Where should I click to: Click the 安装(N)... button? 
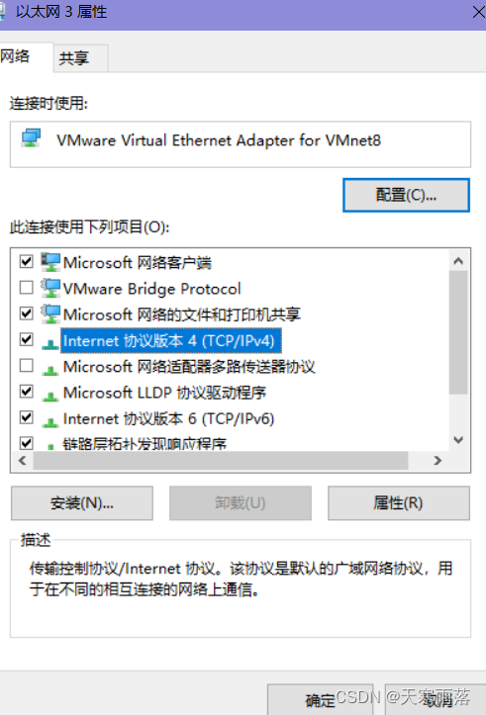point(82,503)
